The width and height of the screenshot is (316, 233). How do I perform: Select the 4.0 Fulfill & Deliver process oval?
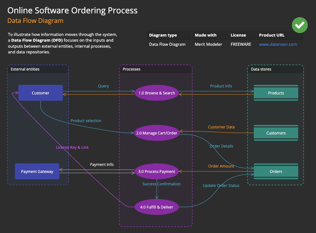[157, 207]
